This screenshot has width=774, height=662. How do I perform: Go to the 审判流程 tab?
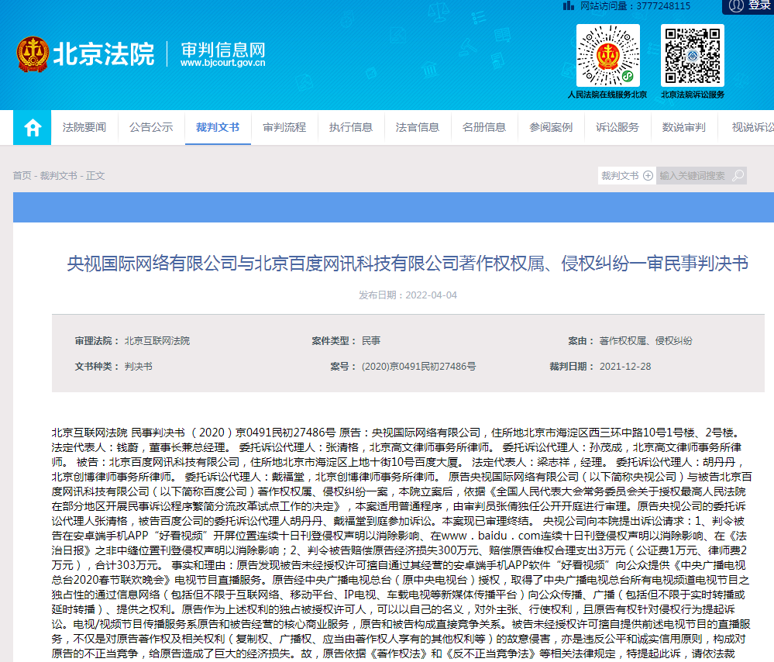click(x=284, y=128)
